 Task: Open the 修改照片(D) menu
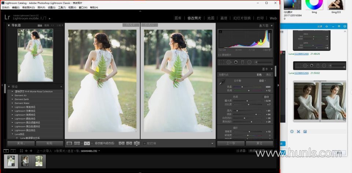point(29,7)
